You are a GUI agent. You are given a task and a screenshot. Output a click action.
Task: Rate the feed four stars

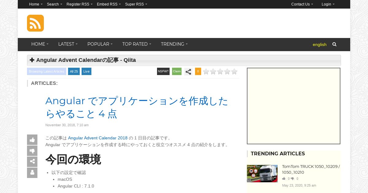[227, 72]
